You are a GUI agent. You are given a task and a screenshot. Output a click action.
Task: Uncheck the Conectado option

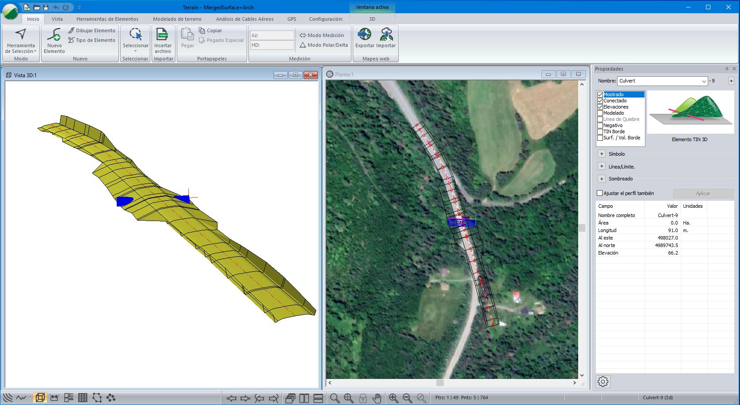point(600,101)
